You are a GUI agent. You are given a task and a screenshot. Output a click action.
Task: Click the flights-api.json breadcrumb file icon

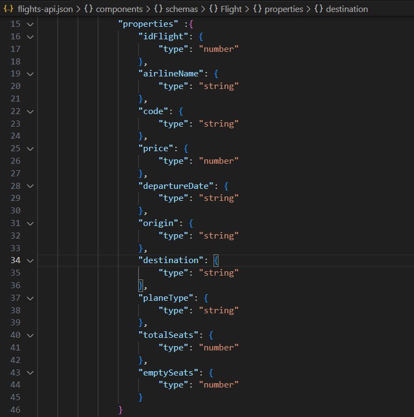tap(8, 9)
